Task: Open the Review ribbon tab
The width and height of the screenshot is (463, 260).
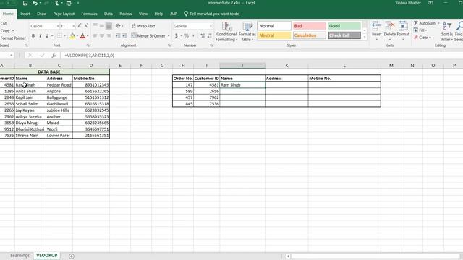Action: point(126,14)
